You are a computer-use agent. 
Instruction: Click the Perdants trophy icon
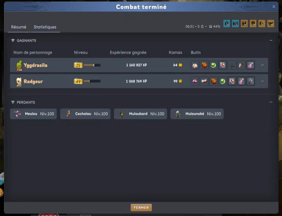click(13, 102)
